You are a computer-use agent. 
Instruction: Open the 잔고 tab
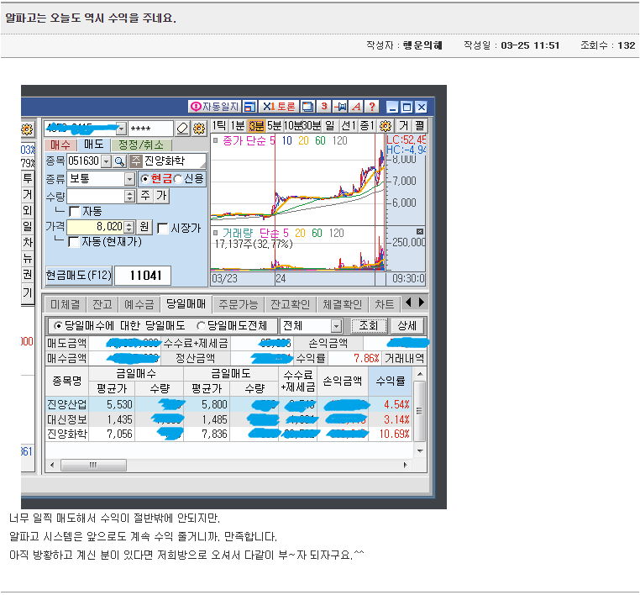coord(102,304)
